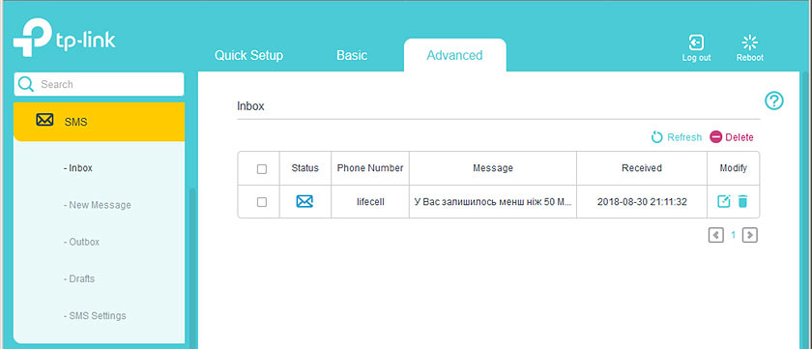Screen dimensions: 812x349
Task: Go to previous page arrow
Action: point(715,235)
